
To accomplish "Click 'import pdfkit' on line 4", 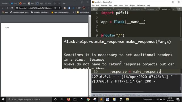I will (115, 13).
